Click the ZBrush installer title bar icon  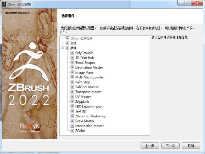(x=3, y=3)
